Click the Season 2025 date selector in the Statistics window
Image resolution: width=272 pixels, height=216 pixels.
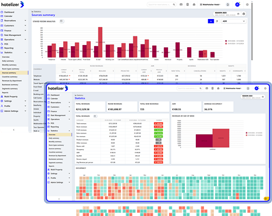coord(252,97)
